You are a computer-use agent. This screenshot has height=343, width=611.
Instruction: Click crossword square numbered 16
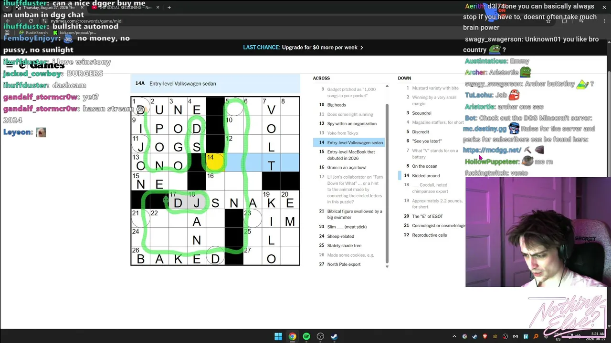(215, 181)
